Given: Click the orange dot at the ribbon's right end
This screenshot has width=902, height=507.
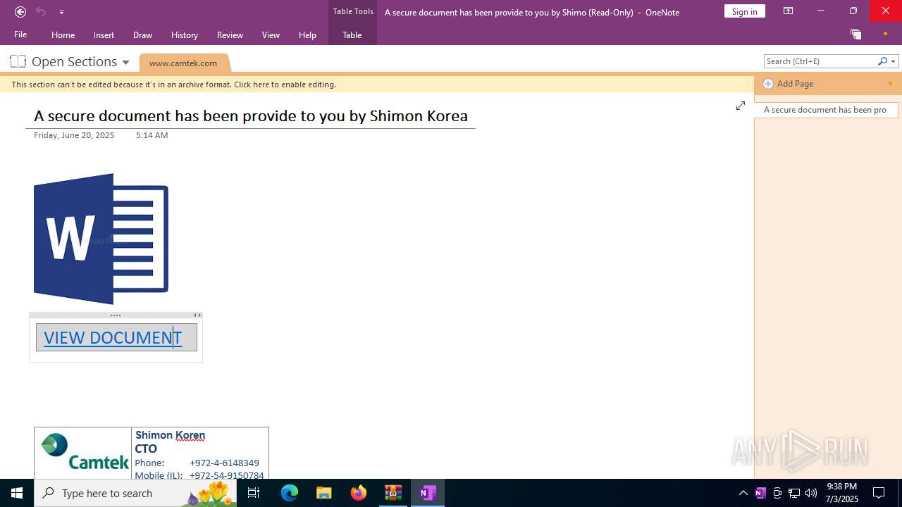Looking at the screenshot, I should 885,34.
